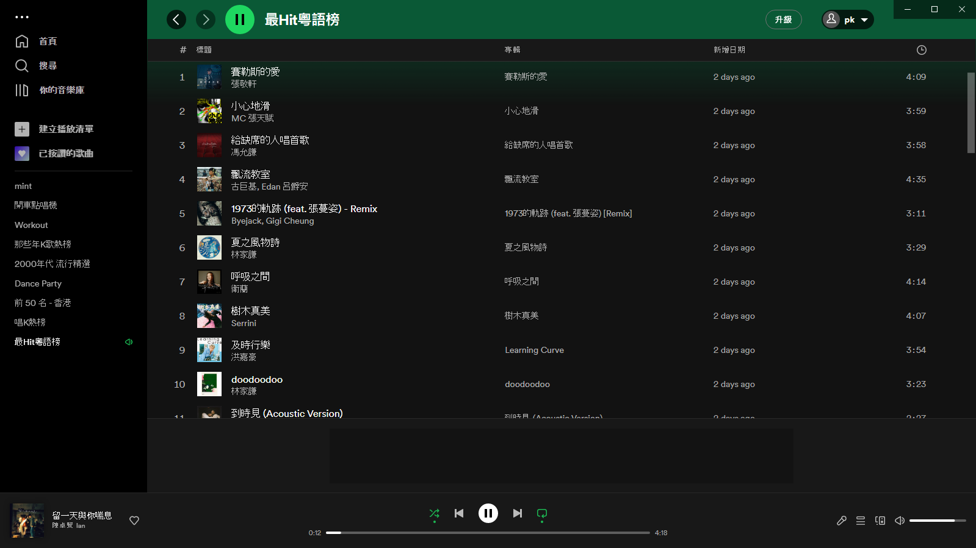Sort by duration clock icon
Screen dimensions: 976x548
922,50
